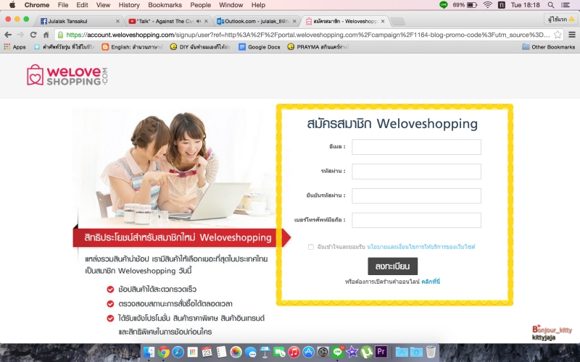
Task: Open iTunes from the dock
Action: point(294,352)
